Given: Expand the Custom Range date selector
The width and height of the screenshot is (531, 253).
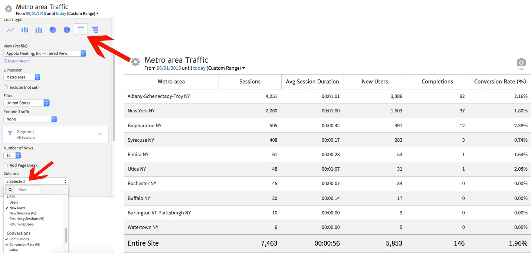Looking at the screenshot, I should tap(244, 68).
